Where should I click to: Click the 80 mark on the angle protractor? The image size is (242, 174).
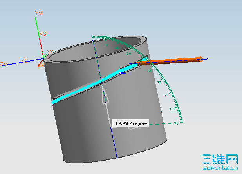[172, 109]
